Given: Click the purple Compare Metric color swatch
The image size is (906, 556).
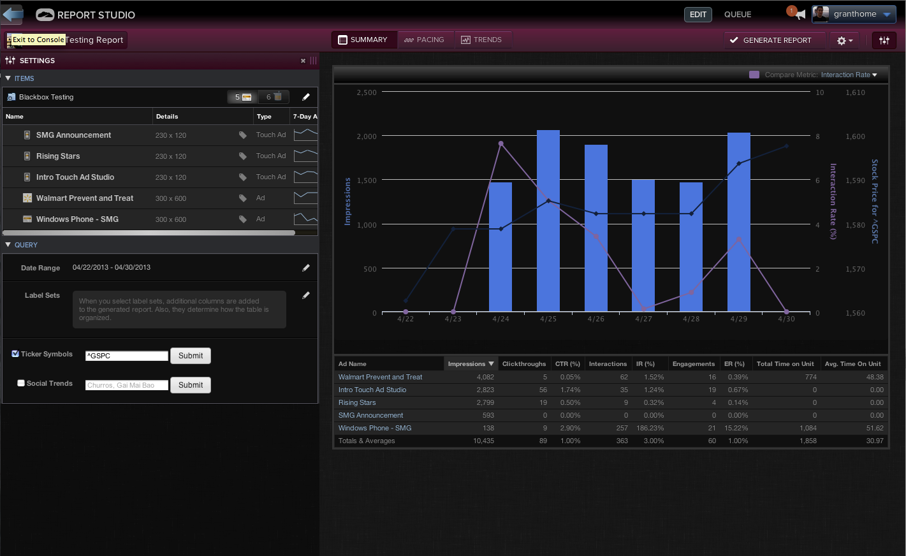Looking at the screenshot, I should click(754, 75).
